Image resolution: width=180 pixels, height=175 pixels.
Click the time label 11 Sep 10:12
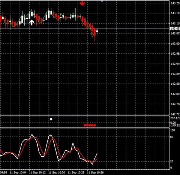(x=37, y=172)
